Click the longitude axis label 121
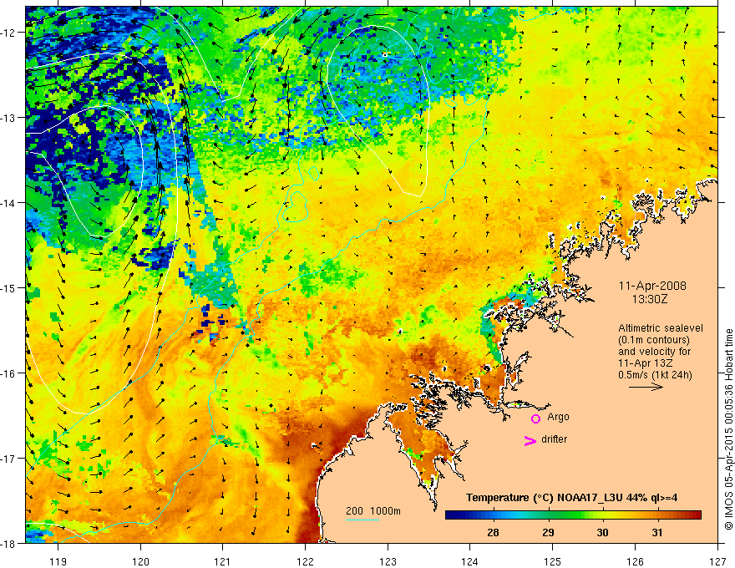This screenshot has width=735, height=568. tap(223, 560)
